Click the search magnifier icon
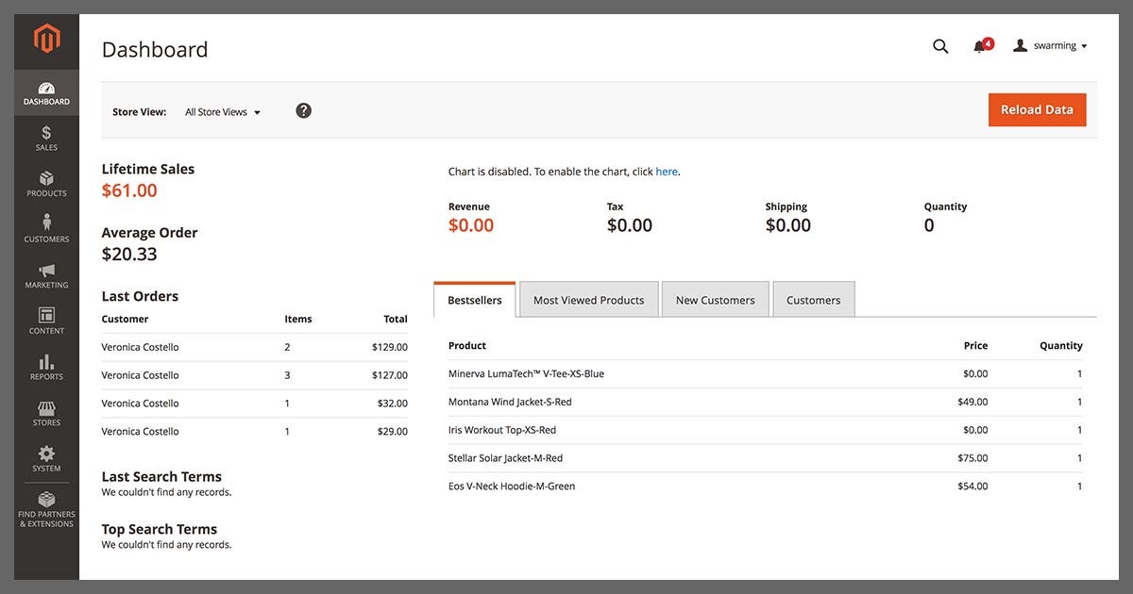 [x=940, y=46]
